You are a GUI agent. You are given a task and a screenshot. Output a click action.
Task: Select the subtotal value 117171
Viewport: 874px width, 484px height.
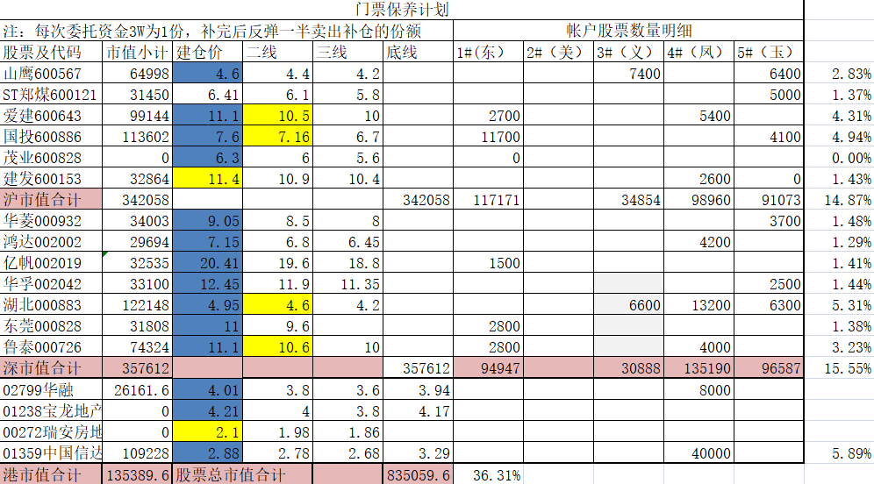coord(488,200)
